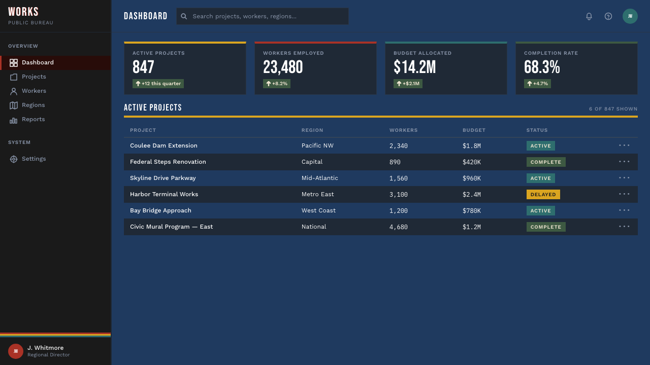Viewport: 650px width, 365px height.
Task: Focus the search projects input field
Action: tap(263, 16)
